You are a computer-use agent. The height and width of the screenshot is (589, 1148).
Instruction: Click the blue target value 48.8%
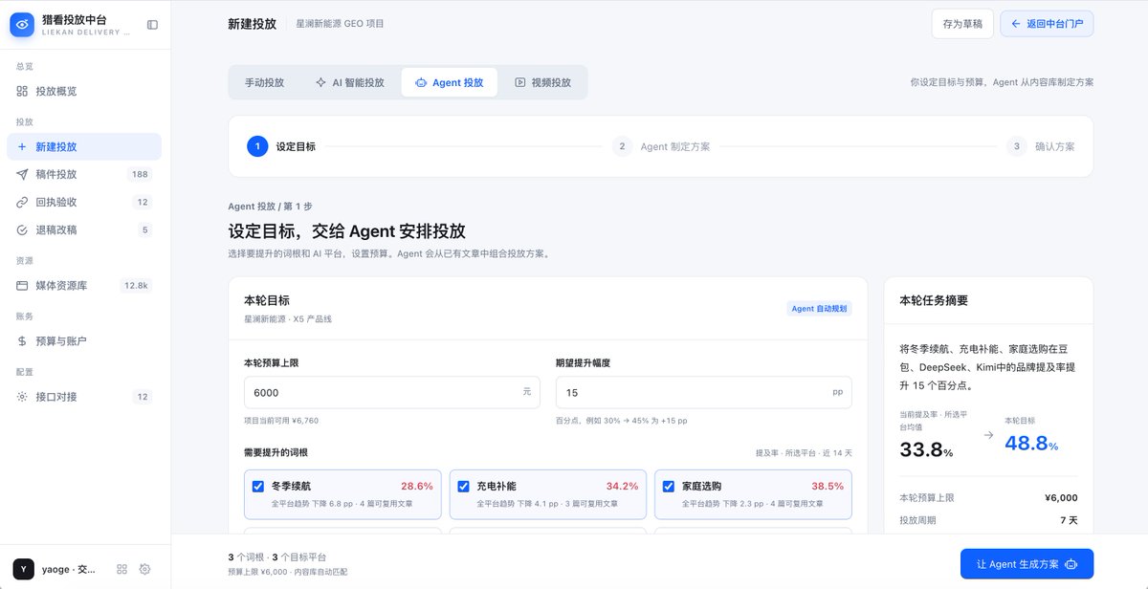click(1031, 444)
